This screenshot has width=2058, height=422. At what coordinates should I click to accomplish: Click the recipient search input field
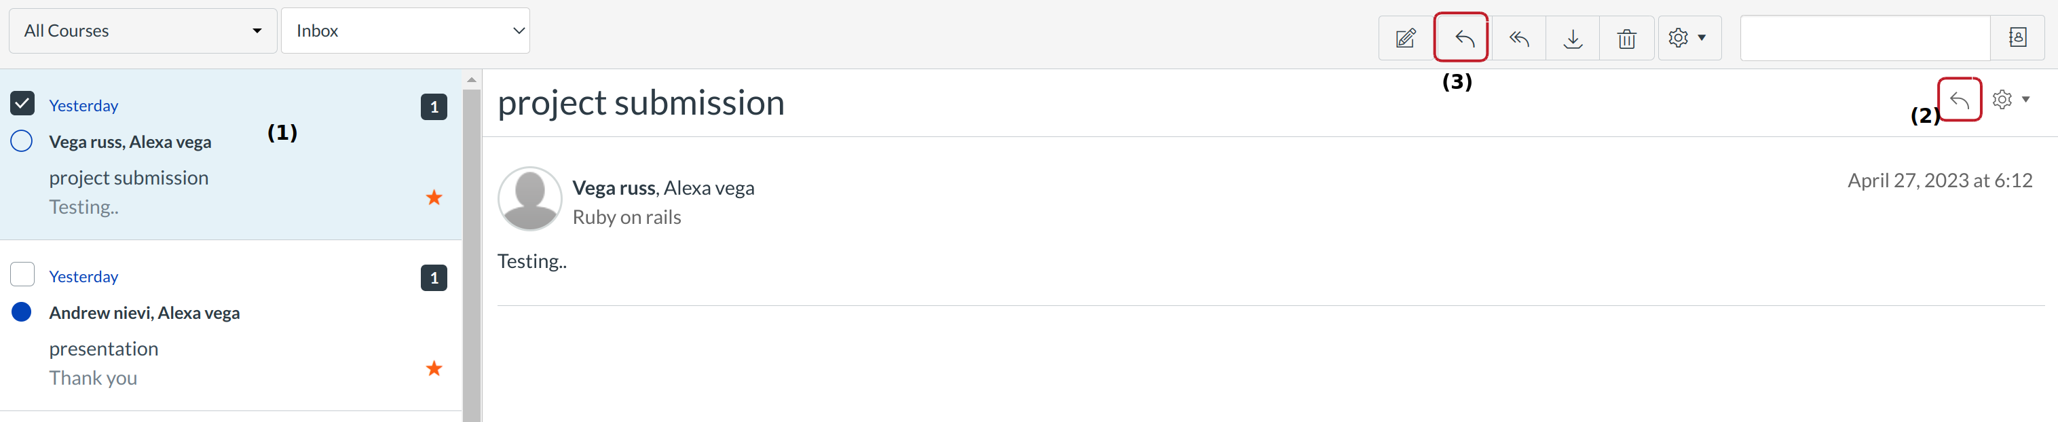[1865, 37]
